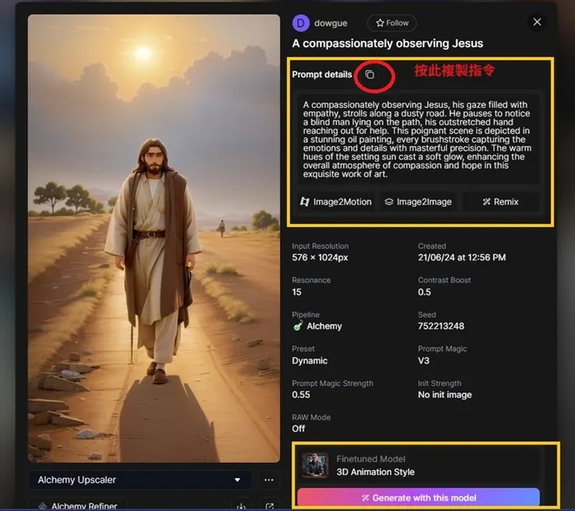
Task: Click the dowgue user avatar
Action: (301, 23)
